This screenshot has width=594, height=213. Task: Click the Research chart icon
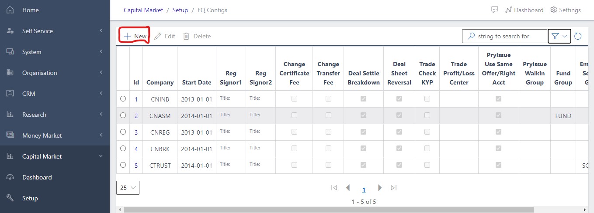pos(10,115)
